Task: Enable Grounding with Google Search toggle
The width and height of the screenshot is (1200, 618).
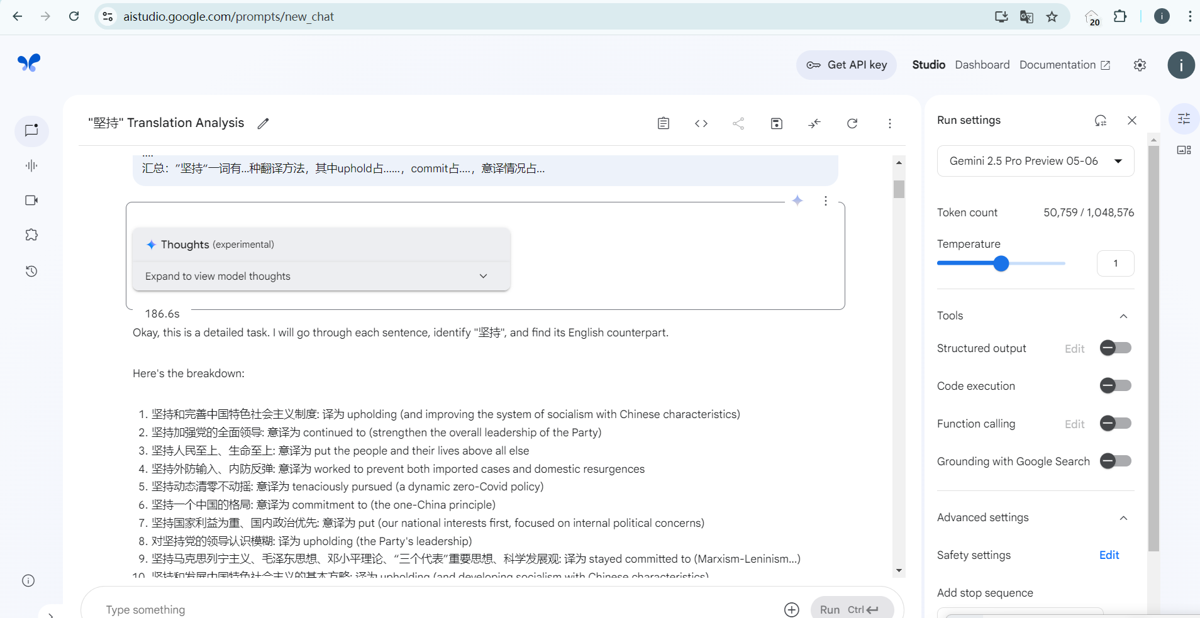Action: pyautogui.click(x=1115, y=461)
